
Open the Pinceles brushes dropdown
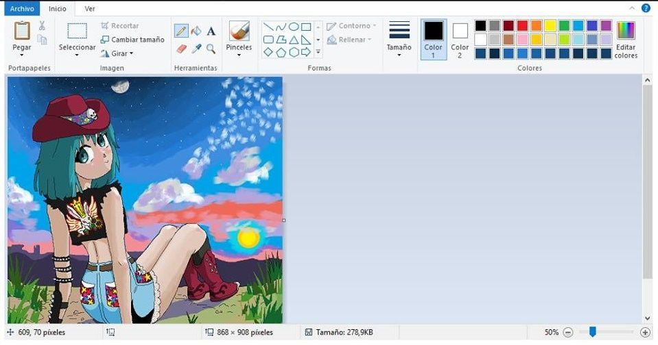point(239,55)
